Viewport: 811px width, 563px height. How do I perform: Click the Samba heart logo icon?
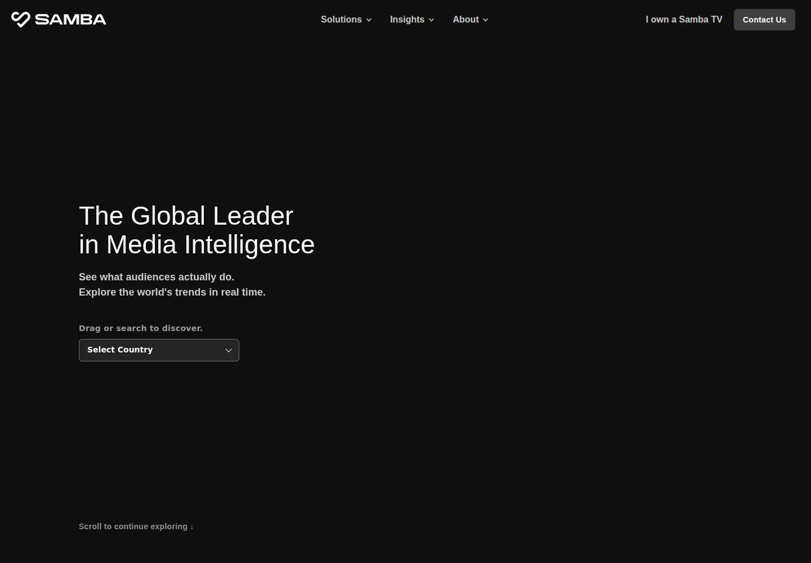[20, 20]
